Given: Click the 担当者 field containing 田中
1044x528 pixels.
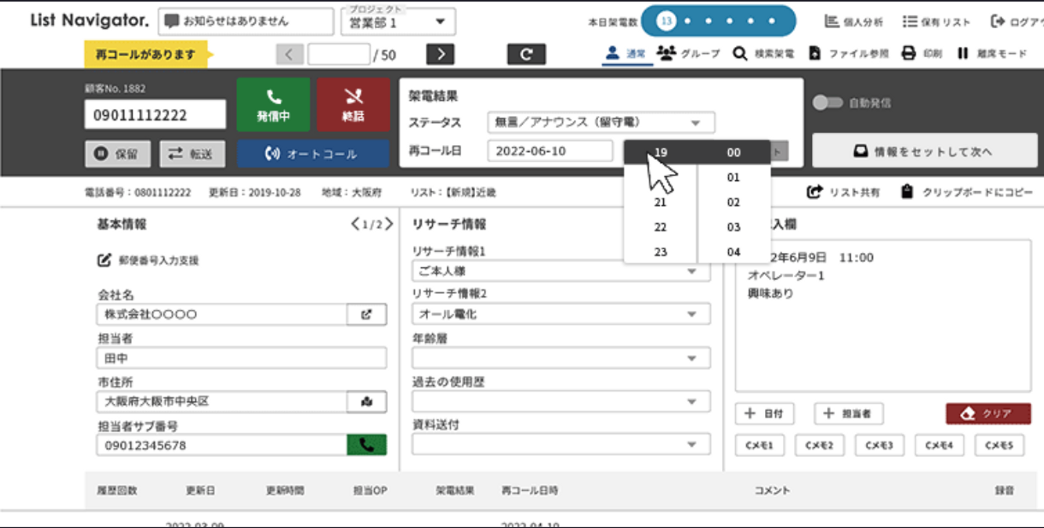Looking at the screenshot, I should pos(241,358).
